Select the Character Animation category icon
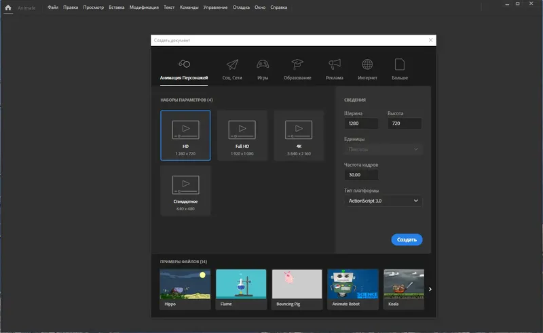543x333 pixels. click(x=184, y=64)
